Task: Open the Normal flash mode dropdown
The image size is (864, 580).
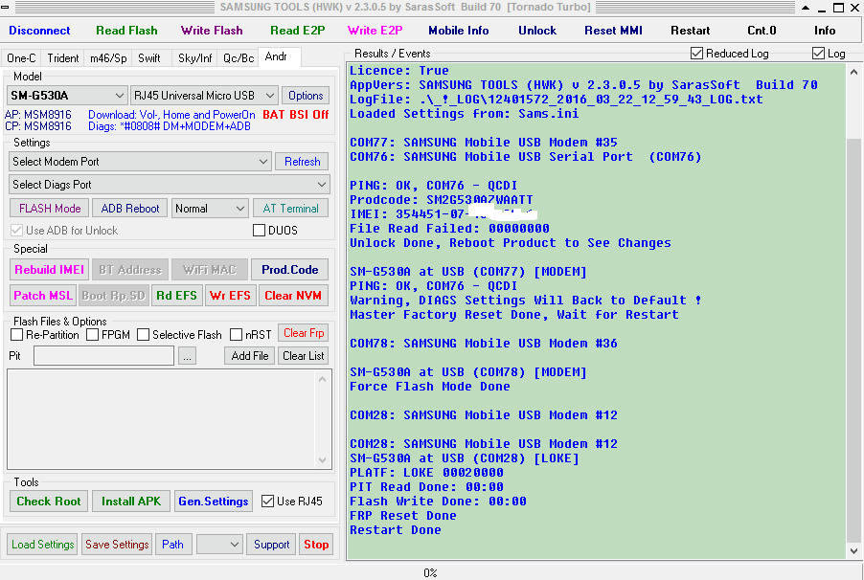Action: (x=210, y=208)
